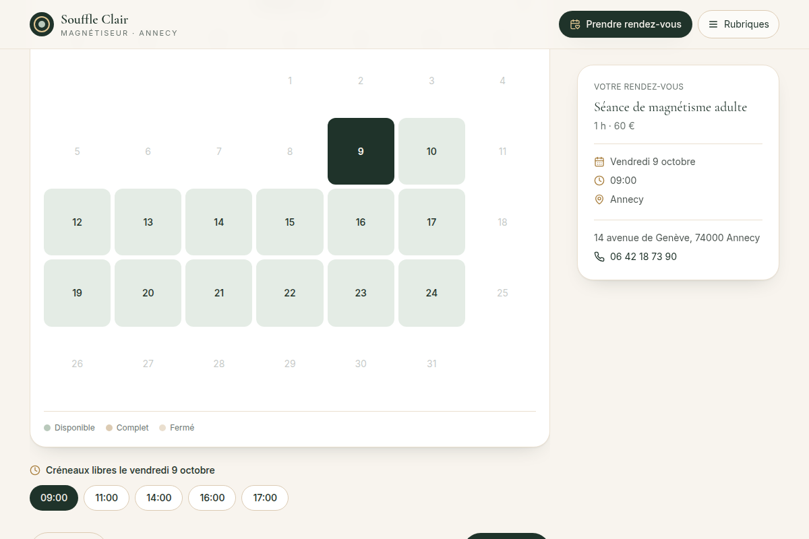The width and height of the screenshot is (809, 539).
Task: Click the location pin icon beside Annecy
Action: click(x=599, y=199)
